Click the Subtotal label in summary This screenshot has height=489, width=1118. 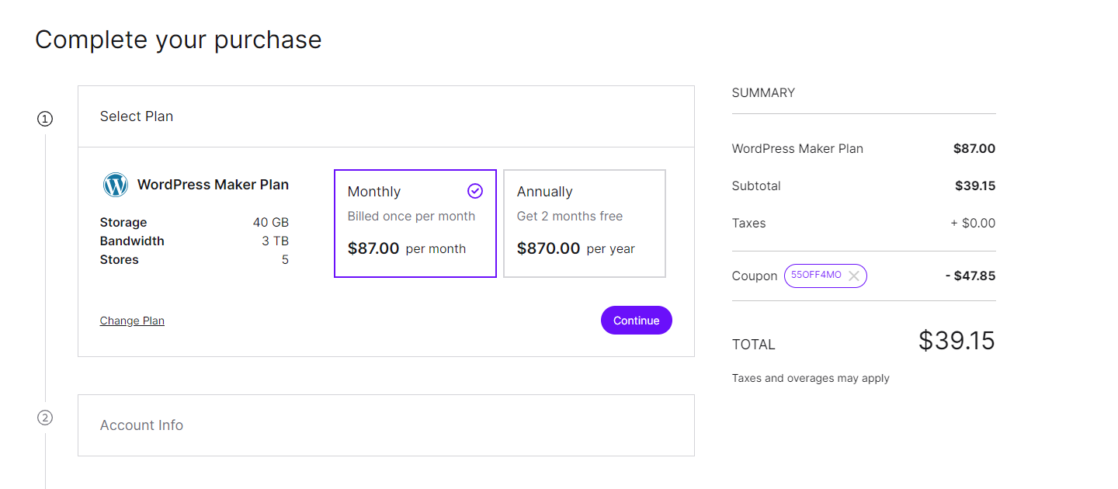pos(756,186)
